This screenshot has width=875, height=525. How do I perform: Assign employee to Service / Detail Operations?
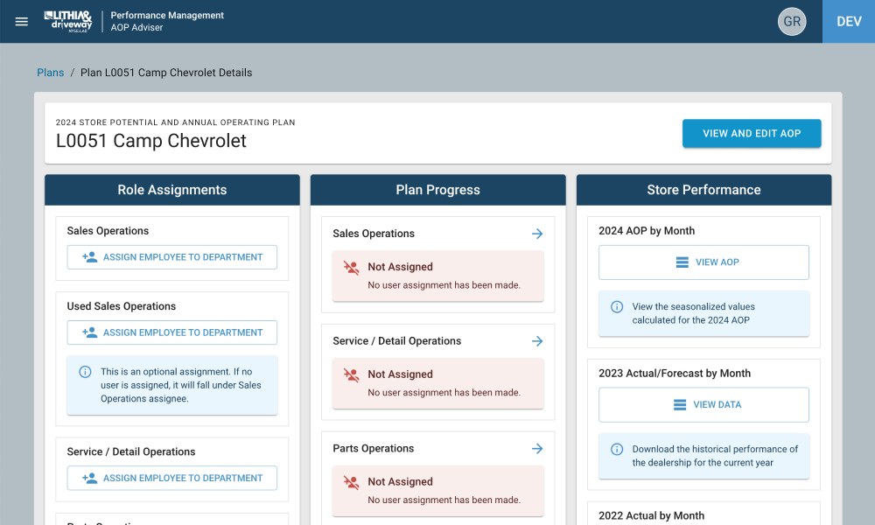(x=172, y=478)
